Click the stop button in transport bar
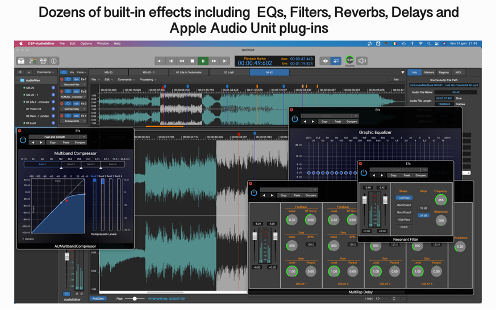The width and height of the screenshot is (496, 310). (x=192, y=61)
